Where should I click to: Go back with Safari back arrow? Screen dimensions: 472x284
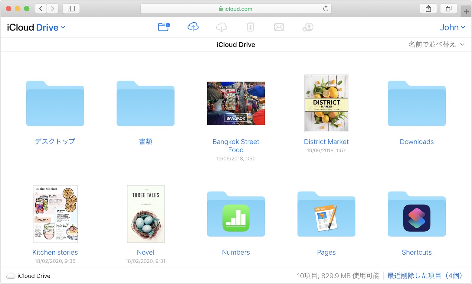tap(41, 8)
